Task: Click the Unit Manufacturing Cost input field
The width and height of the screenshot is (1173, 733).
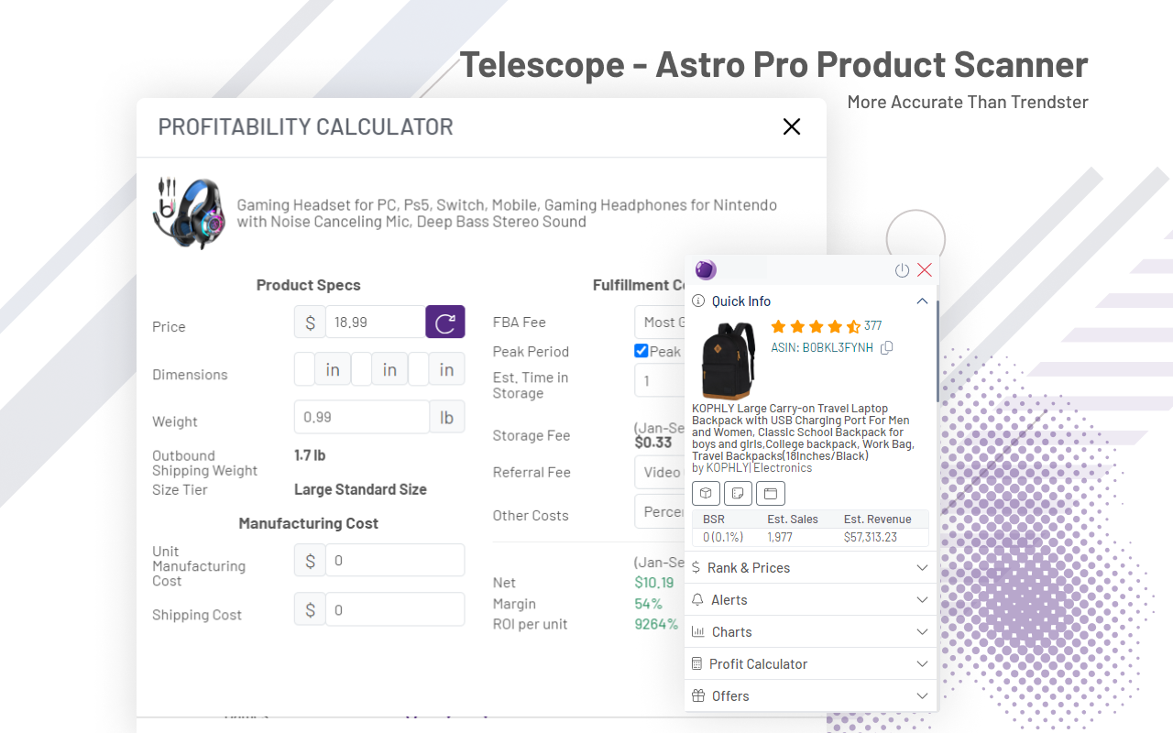Action: pos(395,560)
